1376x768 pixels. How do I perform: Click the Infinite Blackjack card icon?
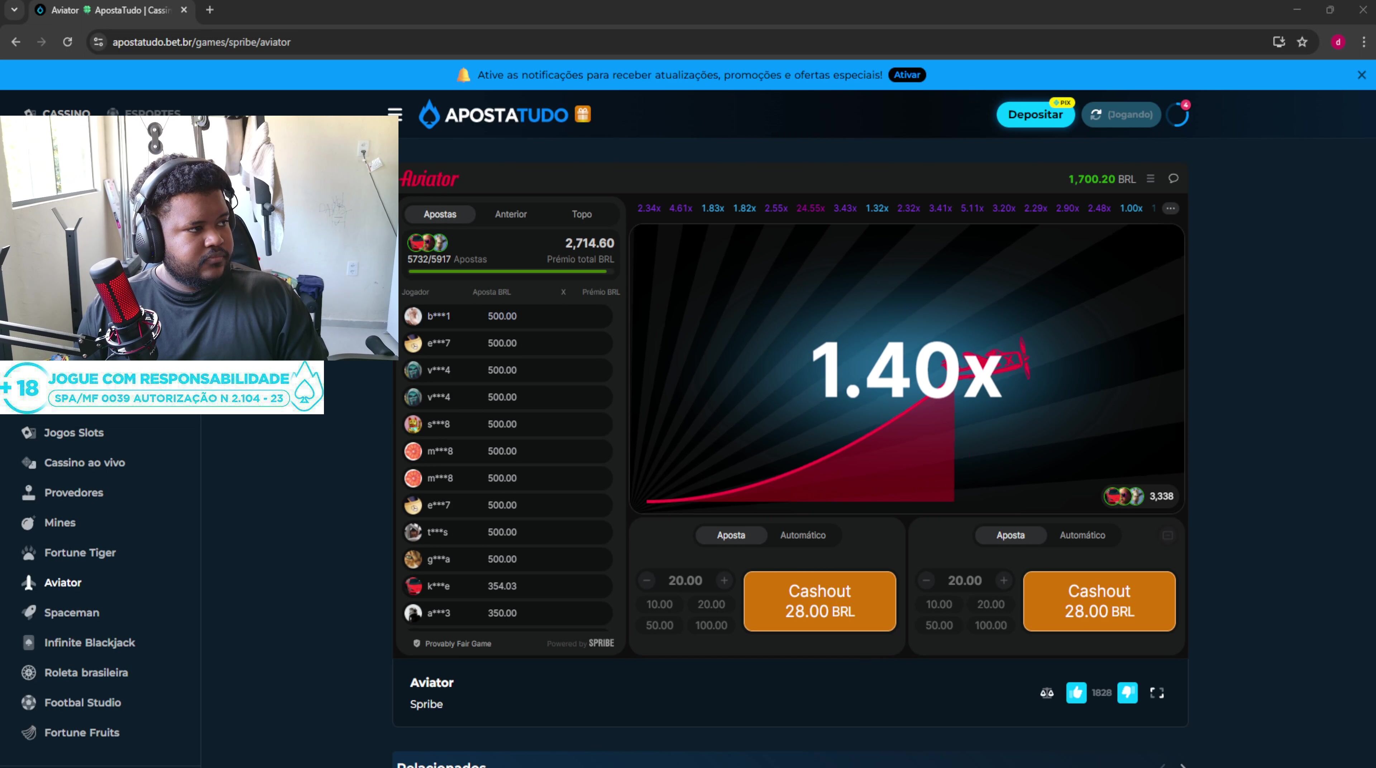tap(29, 643)
